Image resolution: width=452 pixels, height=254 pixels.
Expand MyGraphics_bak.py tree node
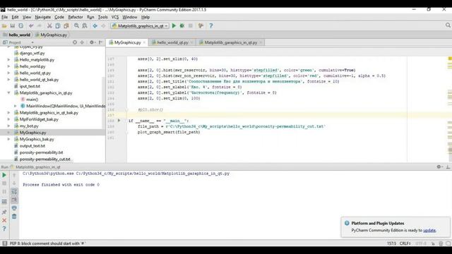pos(8,139)
